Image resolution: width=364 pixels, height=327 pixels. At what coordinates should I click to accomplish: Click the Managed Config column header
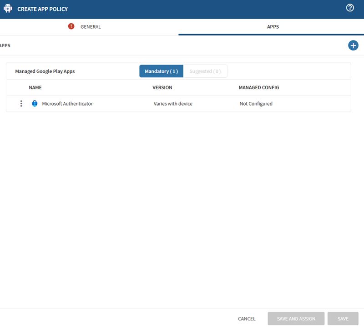[x=258, y=87]
